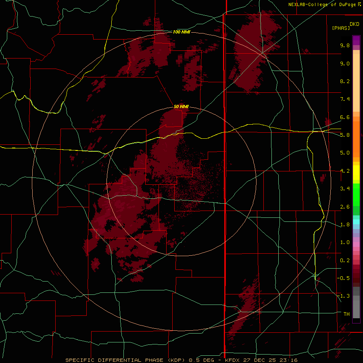Click the 8.2 scale value
Screen dimensions: 363x363
345,81
